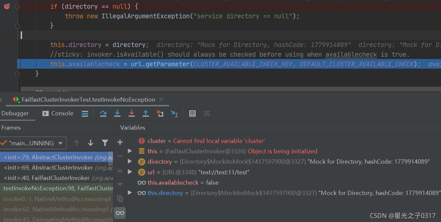Switch to the Debugger tab
The image size is (441, 222).
[15, 113]
